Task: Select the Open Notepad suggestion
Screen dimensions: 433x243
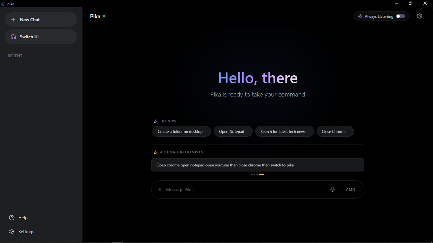Action: coord(233,131)
